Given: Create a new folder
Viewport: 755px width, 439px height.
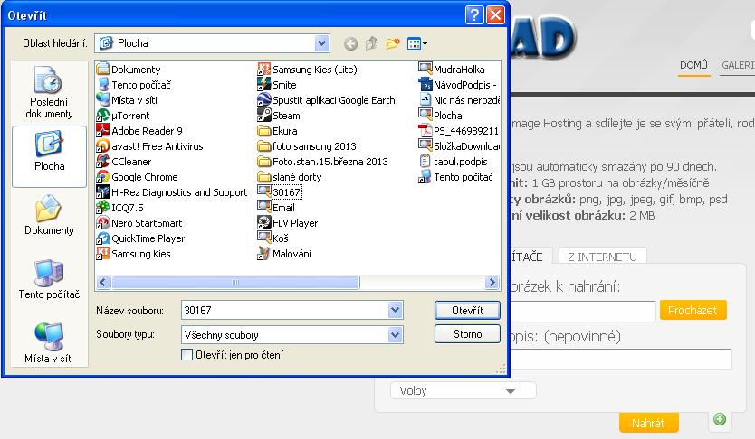Looking at the screenshot, I should (x=393, y=43).
